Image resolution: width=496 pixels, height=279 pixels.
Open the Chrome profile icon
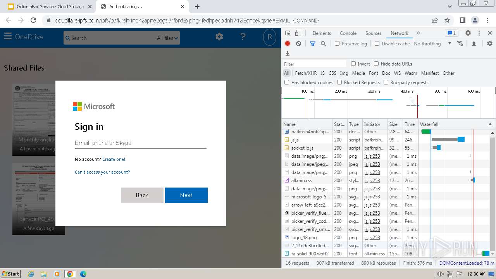[x=475, y=21]
